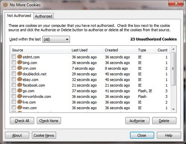This screenshot has height=144, width=186.
Task: Click the Check All button
Action: [x=22, y=121]
